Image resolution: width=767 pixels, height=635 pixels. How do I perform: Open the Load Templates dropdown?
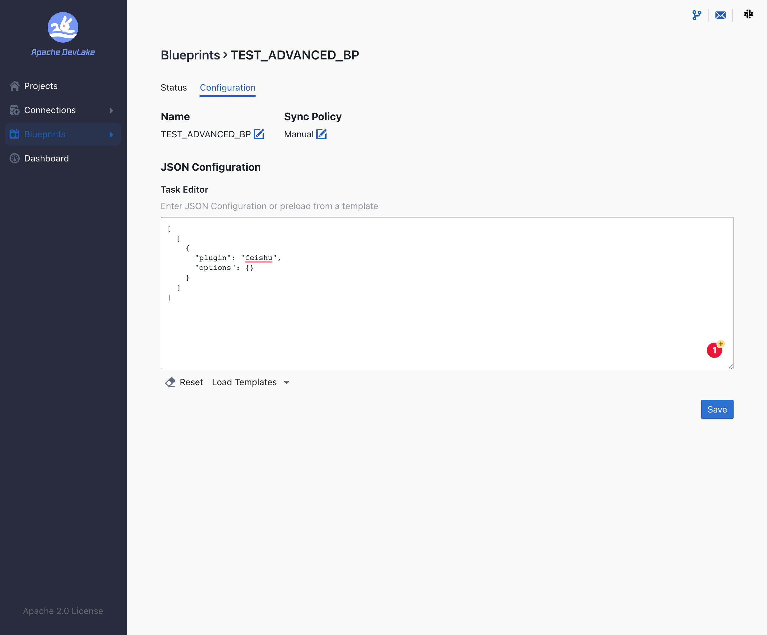coord(250,382)
